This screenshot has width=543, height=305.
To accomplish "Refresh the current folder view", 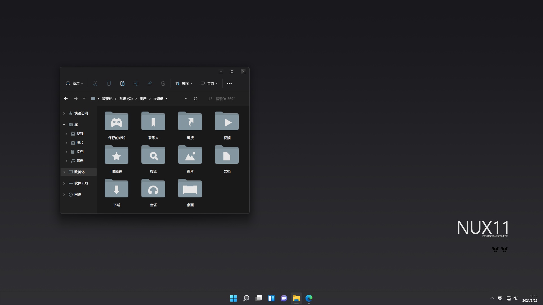I will [x=196, y=99].
